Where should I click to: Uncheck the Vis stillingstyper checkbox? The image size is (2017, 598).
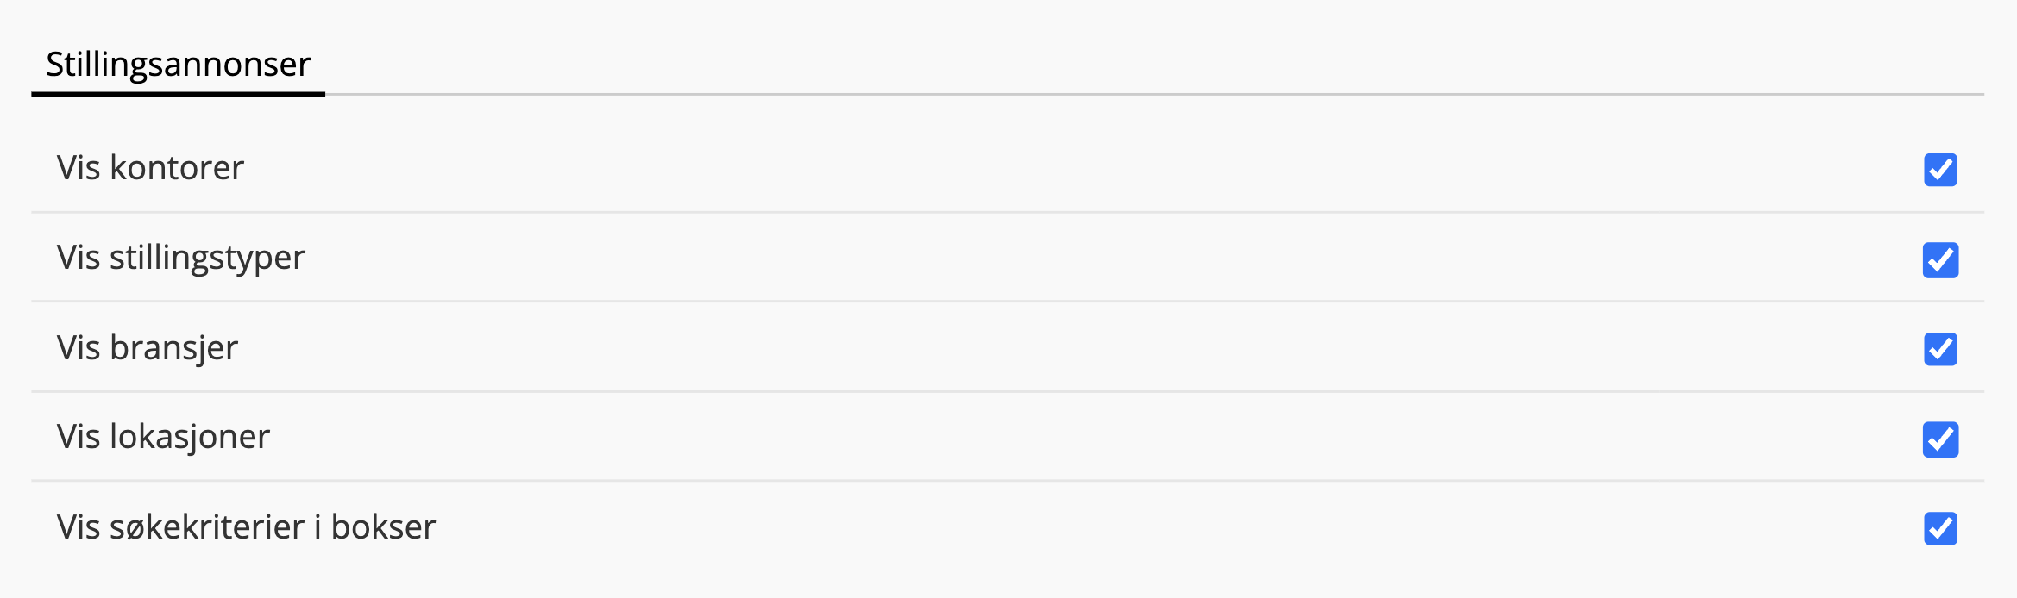click(1940, 260)
